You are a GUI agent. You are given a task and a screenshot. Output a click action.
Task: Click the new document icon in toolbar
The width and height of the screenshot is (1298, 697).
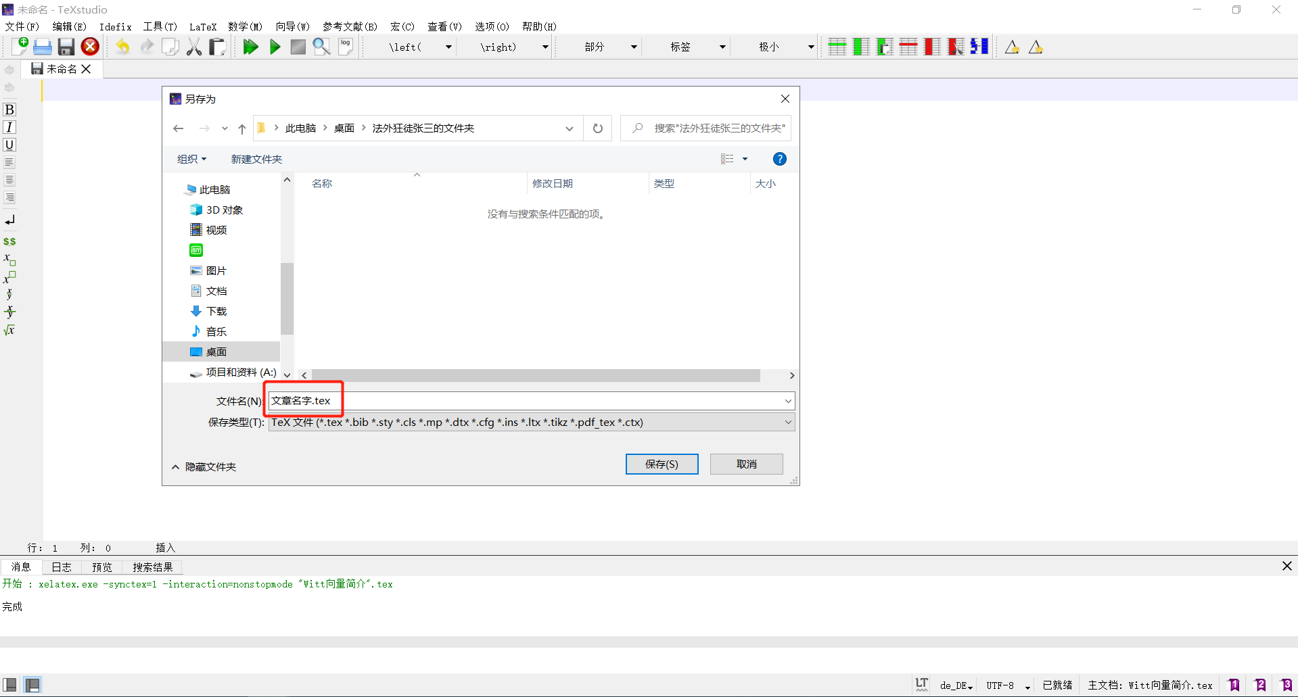coord(20,47)
